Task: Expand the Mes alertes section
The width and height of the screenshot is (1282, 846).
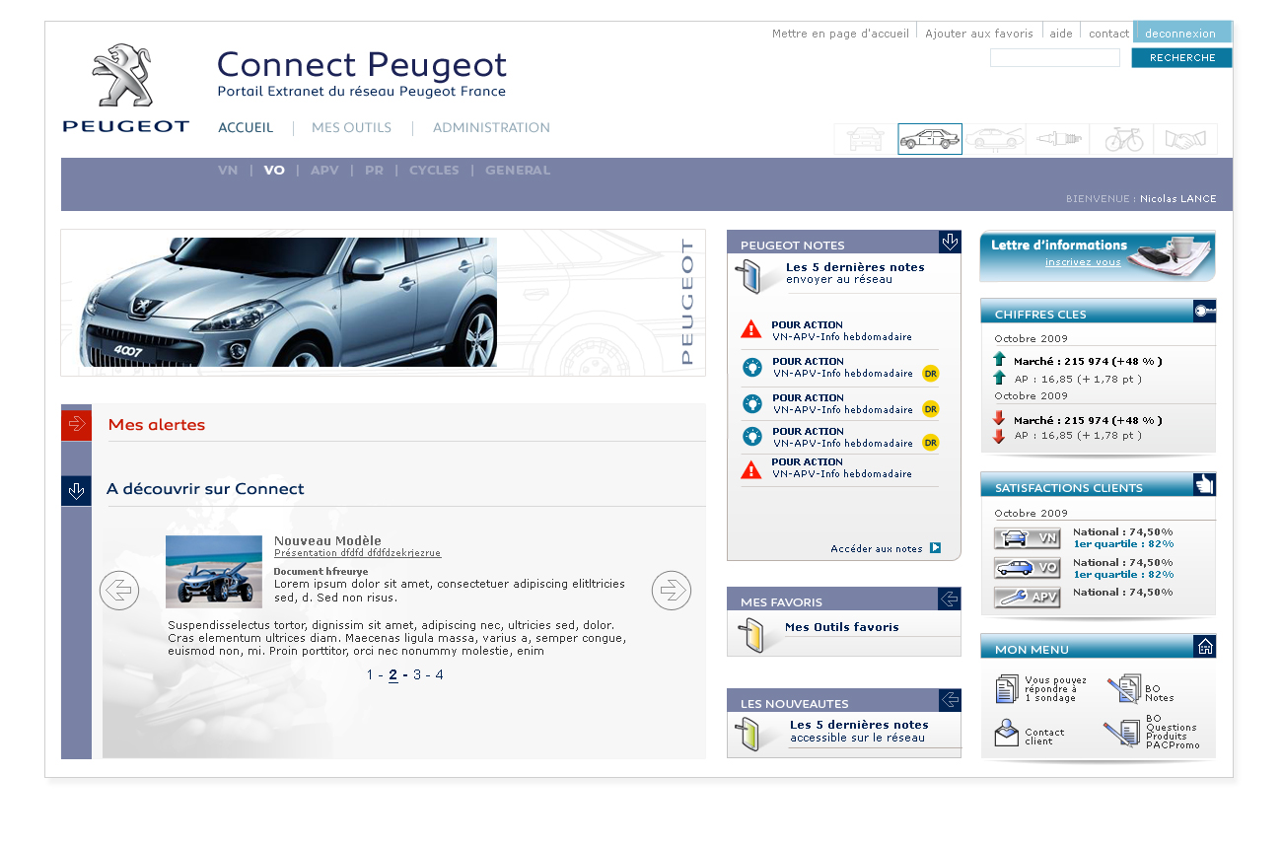Action: 76,425
